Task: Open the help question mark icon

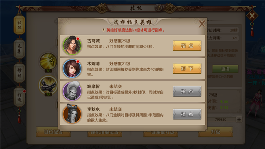Action: coord(159,8)
